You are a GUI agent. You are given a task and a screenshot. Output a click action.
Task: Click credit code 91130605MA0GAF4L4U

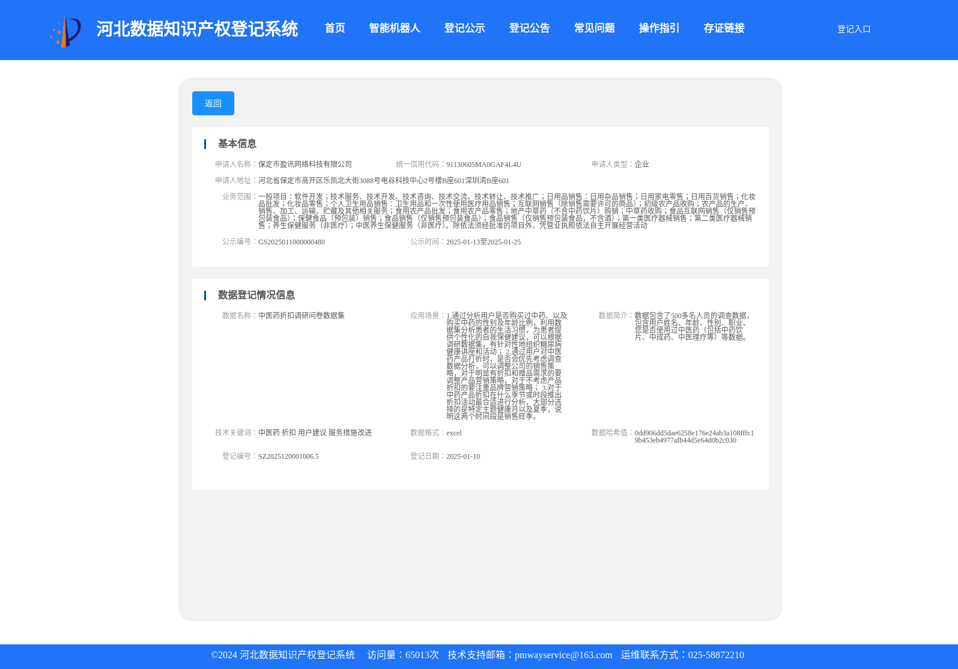click(x=484, y=165)
